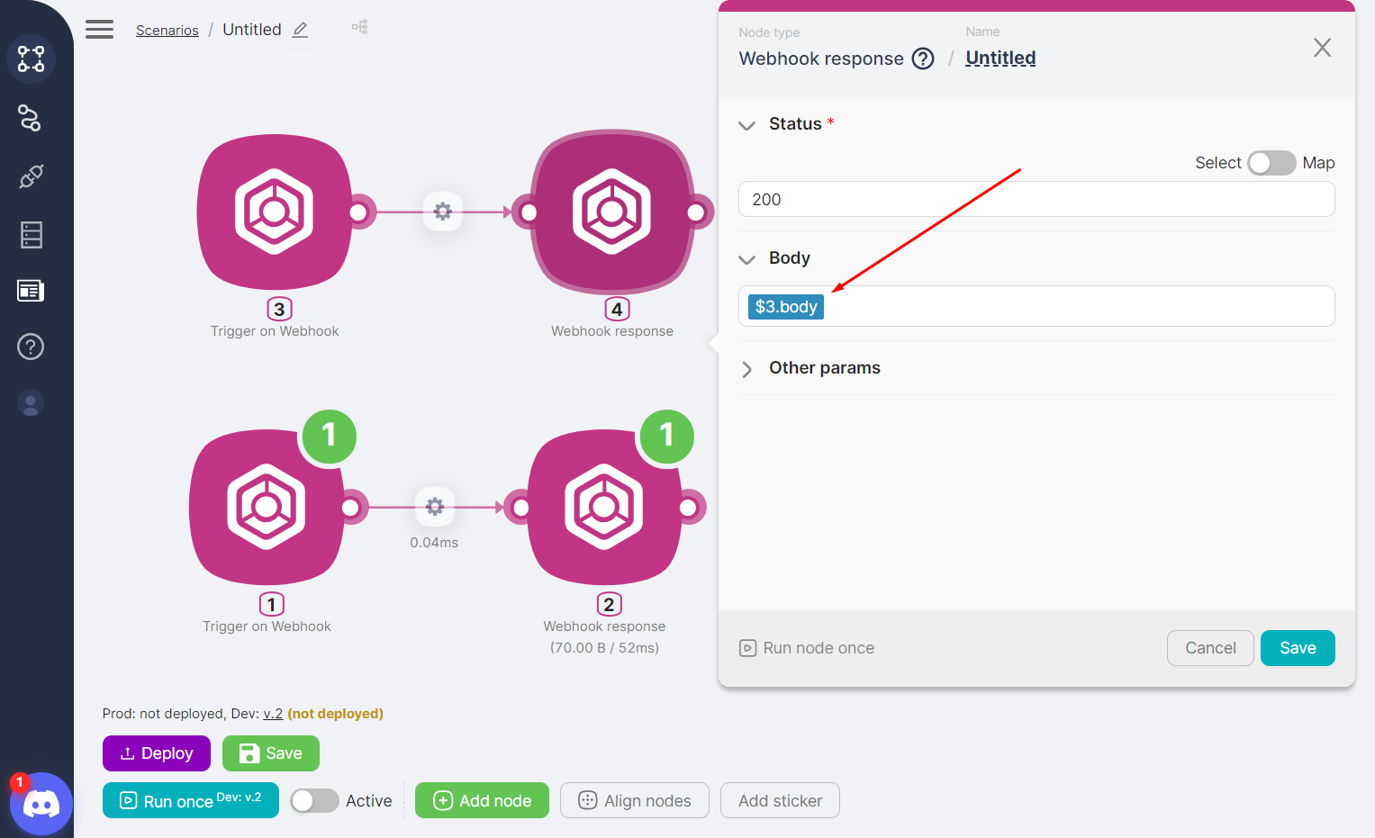Collapse the Status section
Screen dimensions: 1375x838
point(746,125)
